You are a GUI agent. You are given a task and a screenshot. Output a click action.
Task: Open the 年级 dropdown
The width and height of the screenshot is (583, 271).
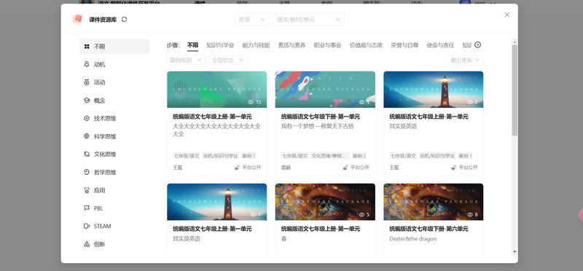[x=251, y=20]
